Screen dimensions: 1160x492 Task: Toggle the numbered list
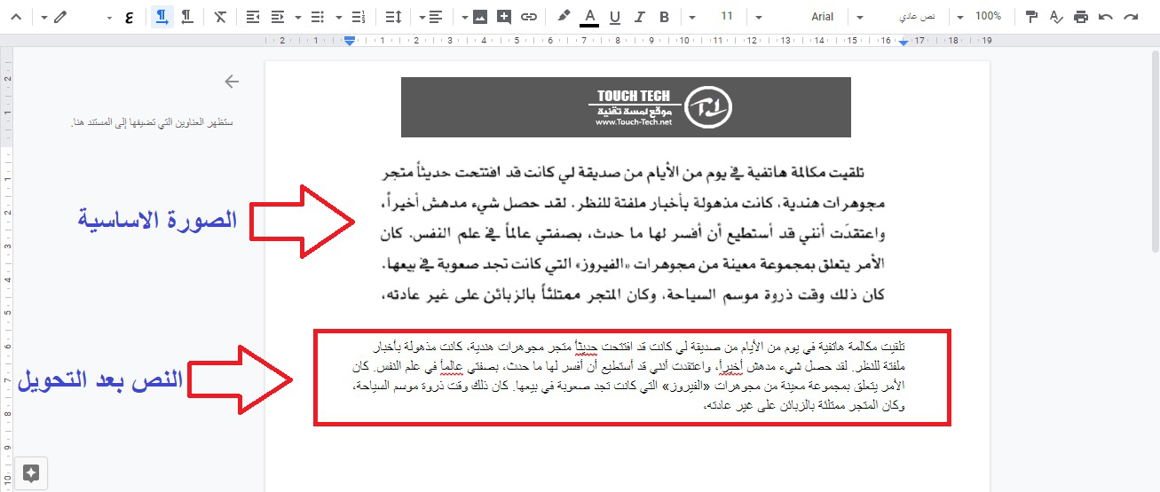click(x=359, y=17)
